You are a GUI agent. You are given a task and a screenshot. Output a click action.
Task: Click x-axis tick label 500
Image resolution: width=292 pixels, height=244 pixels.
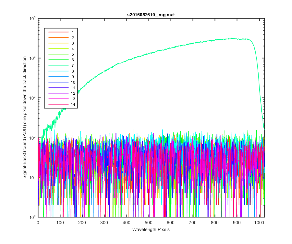coord(148,223)
